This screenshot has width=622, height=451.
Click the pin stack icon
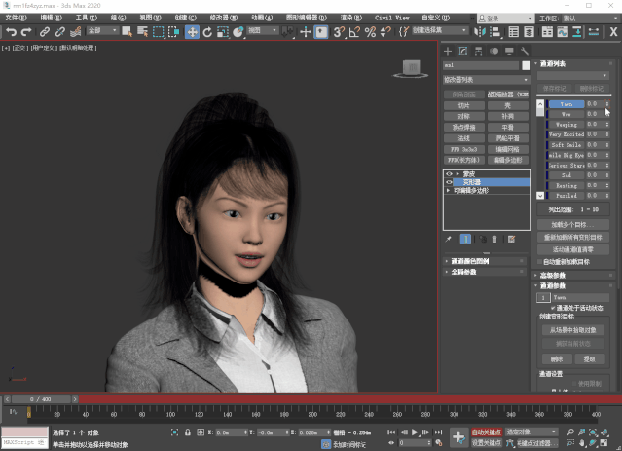[x=449, y=239]
